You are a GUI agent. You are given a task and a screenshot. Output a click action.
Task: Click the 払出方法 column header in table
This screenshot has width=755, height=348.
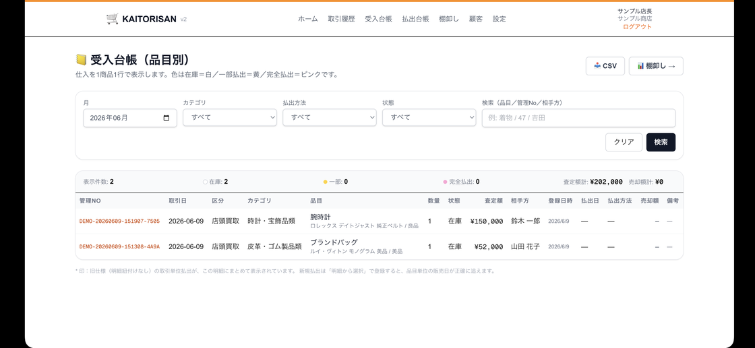[x=620, y=201]
